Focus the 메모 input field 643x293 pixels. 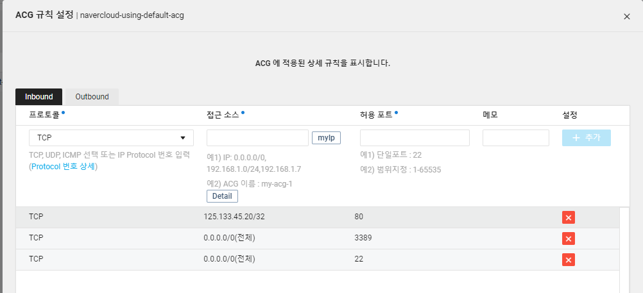516,138
